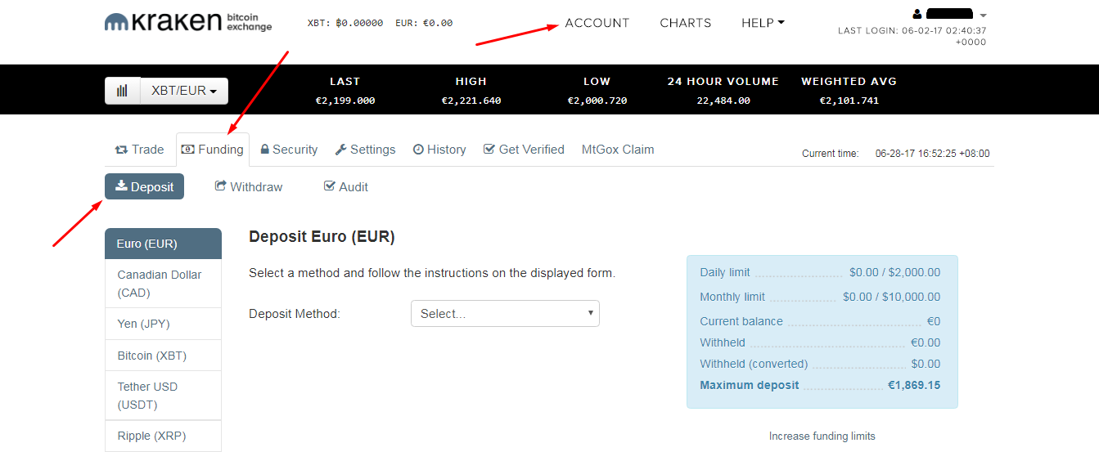This screenshot has width=1099, height=452.
Task: Select Euro (EUR) in currency list
Action: pos(163,244)
